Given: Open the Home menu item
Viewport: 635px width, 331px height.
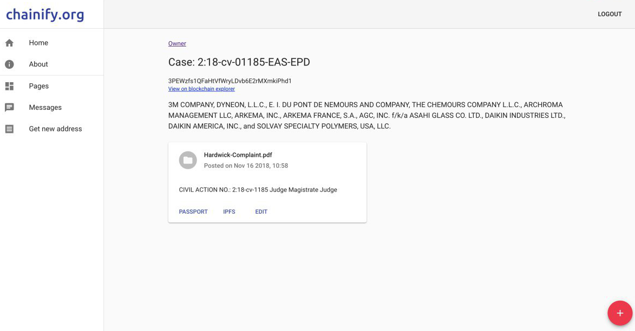Looking at the screenshot, I should (x=38, y=43).
